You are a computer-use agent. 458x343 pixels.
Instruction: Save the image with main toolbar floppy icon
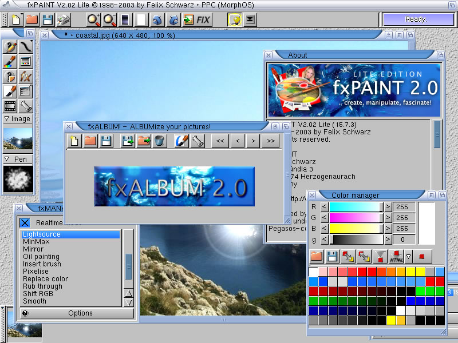click(x=48, y=20)
